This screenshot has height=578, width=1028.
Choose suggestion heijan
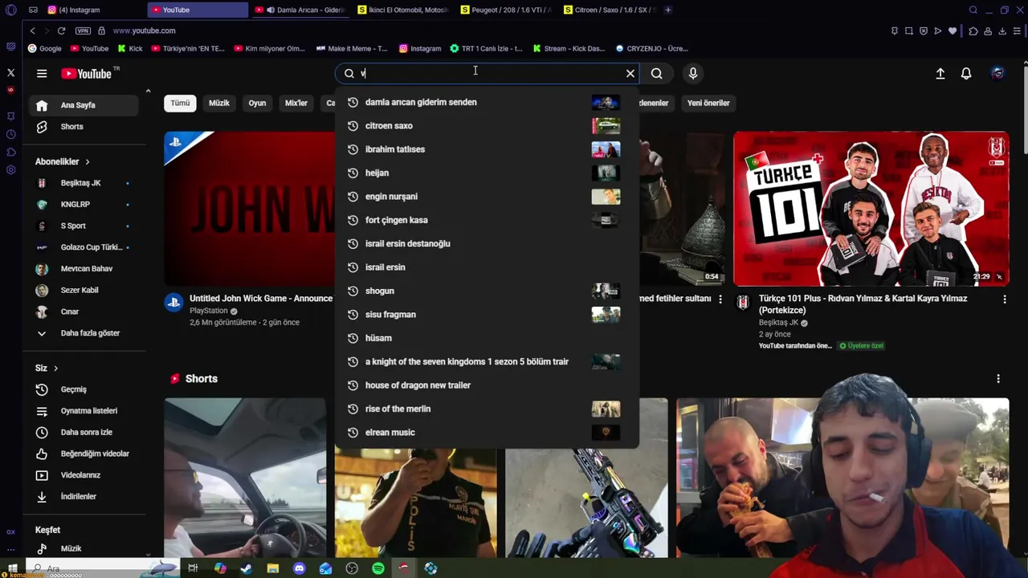point(487,173)
